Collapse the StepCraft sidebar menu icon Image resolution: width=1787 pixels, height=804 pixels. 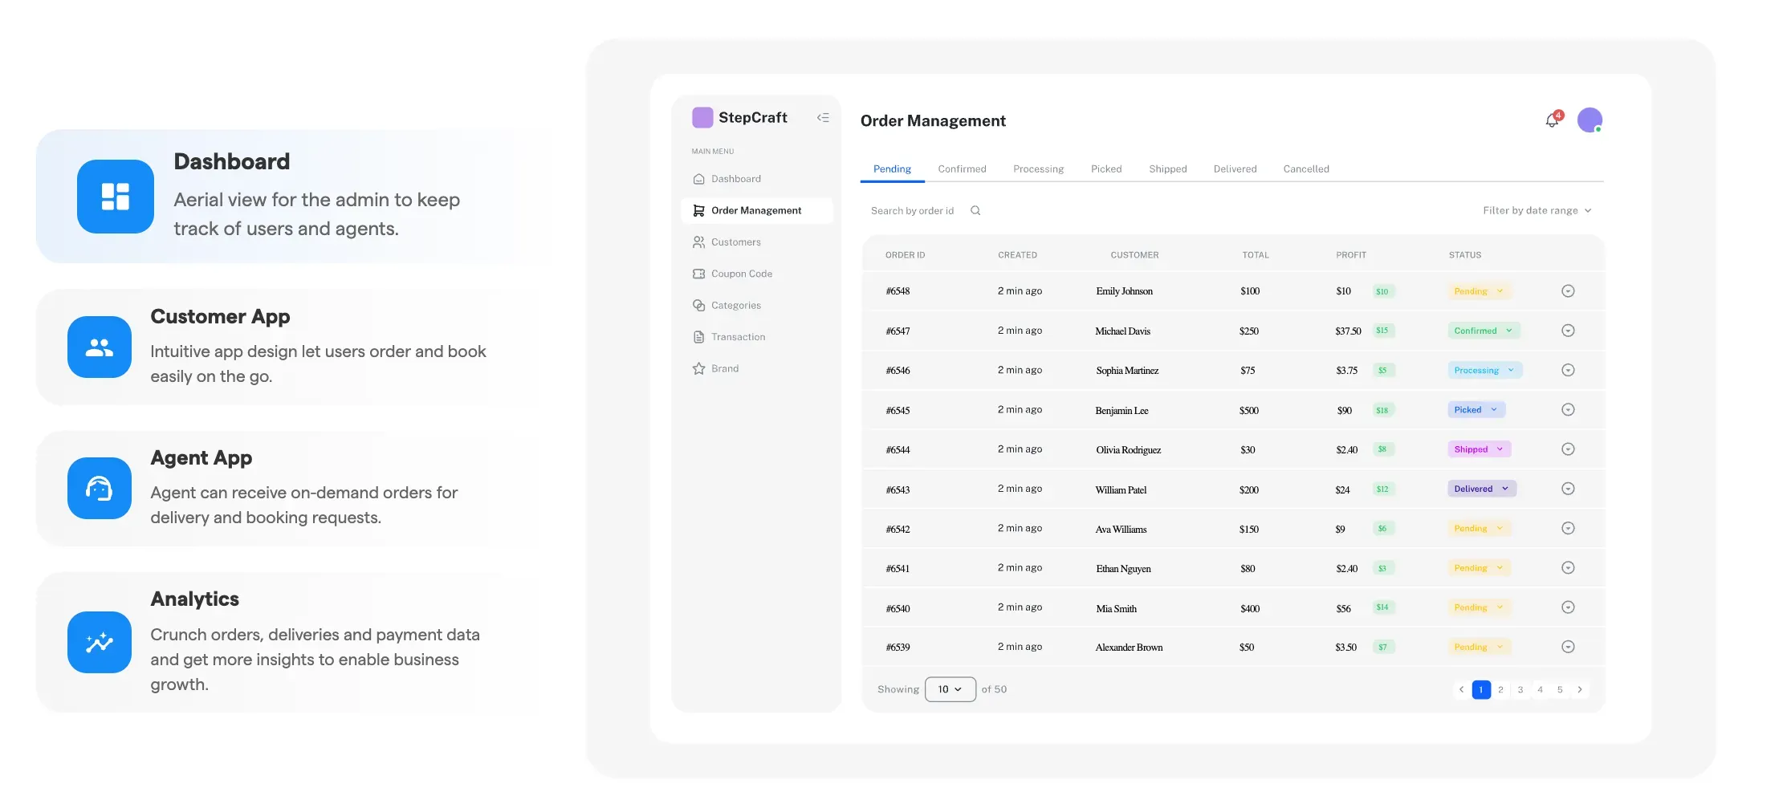[823, 118]
